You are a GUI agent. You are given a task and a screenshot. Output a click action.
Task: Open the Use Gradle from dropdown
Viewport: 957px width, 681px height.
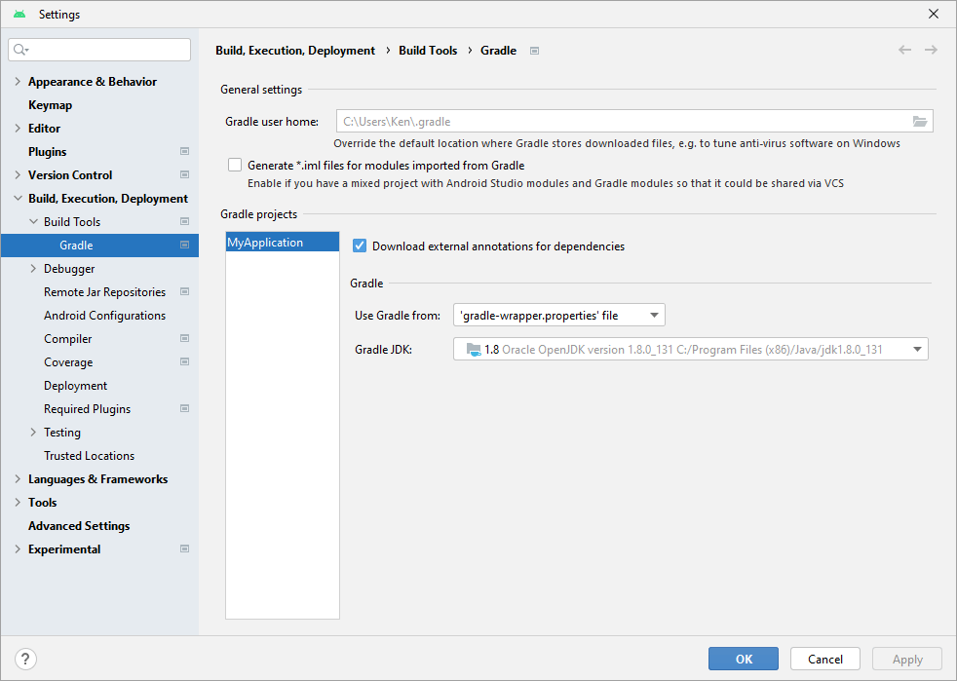click(x=653, y=315)
